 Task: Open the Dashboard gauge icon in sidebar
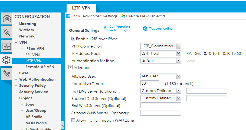[7, 19]
